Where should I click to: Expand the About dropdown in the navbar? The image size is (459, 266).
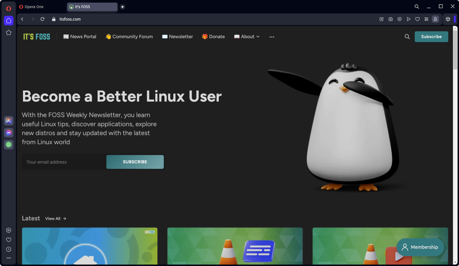247,37
